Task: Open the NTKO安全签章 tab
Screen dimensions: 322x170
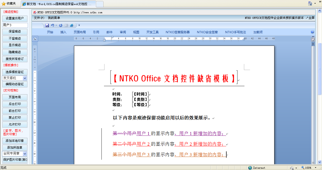Action: [x=207, y=32]
